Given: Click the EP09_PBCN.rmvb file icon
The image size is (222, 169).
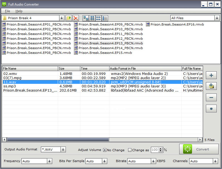Looking at the screenshot, I should 76,24.
